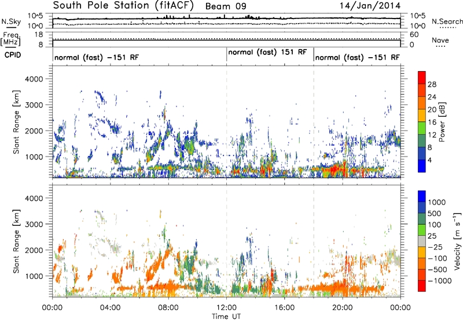Image resolution: width=463 pixels, height=320 pixels.
Task: Click "Slant Range [km]" label of velocity panel
Action: tap(16, 241)
